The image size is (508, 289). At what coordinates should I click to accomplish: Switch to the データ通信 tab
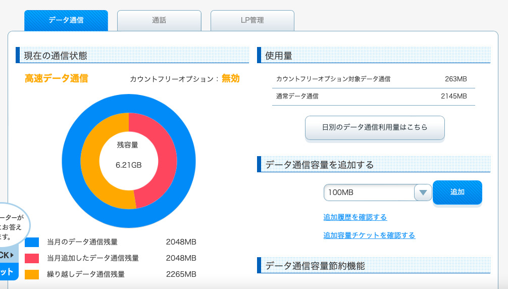[x=66, y=21]
